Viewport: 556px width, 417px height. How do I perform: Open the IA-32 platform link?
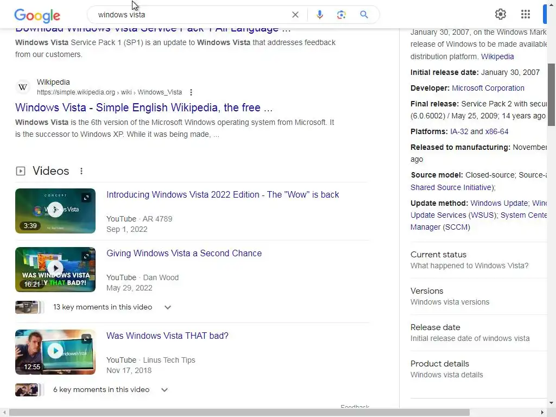pyautogui.click(x=459, y=131)
